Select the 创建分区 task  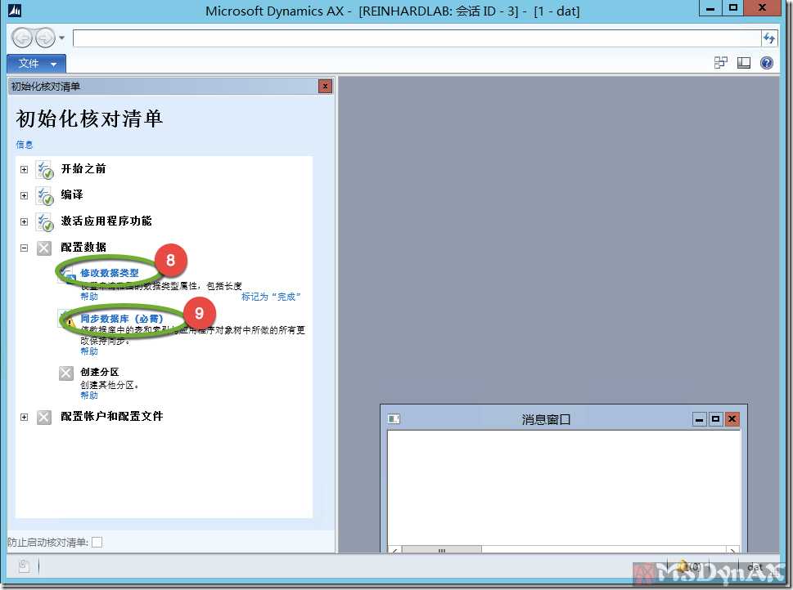(100, 373)
